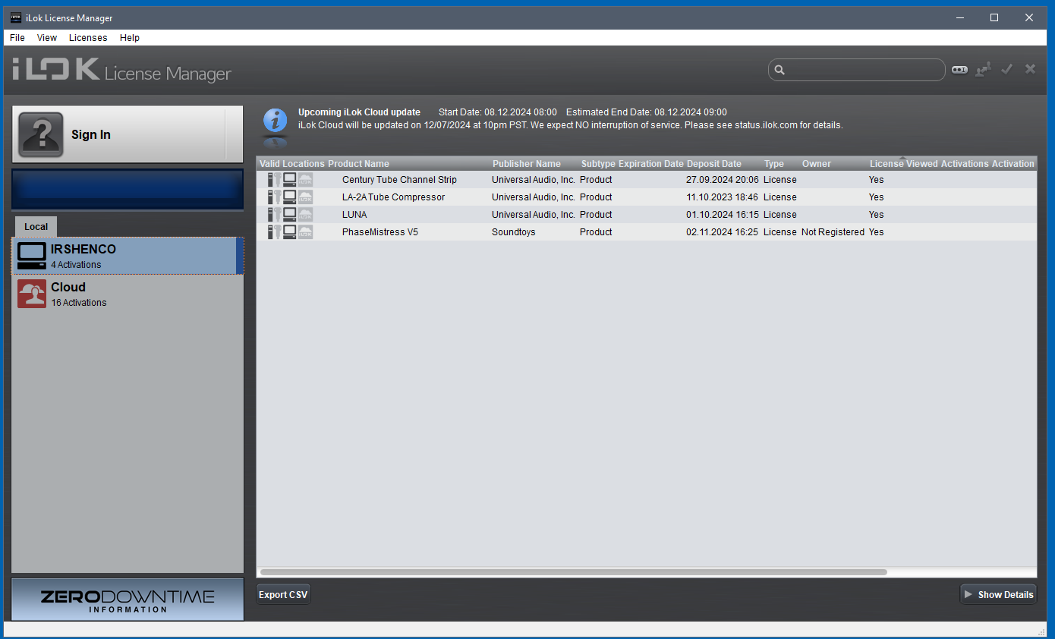Sort by the Type column header
Viewport: 1055px width, 639px height.
click(774, 164)
